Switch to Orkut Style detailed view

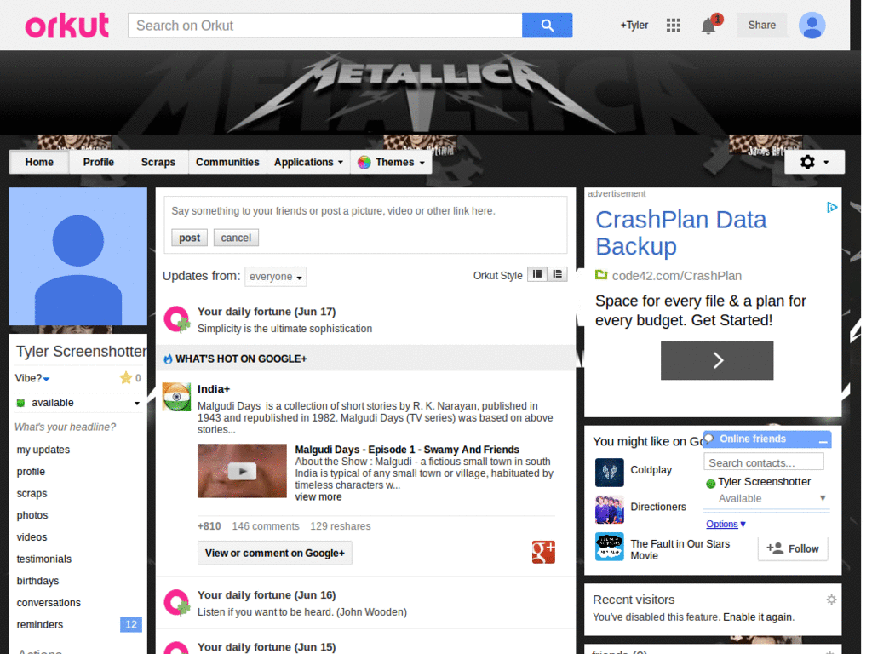[x=537, y=274]
